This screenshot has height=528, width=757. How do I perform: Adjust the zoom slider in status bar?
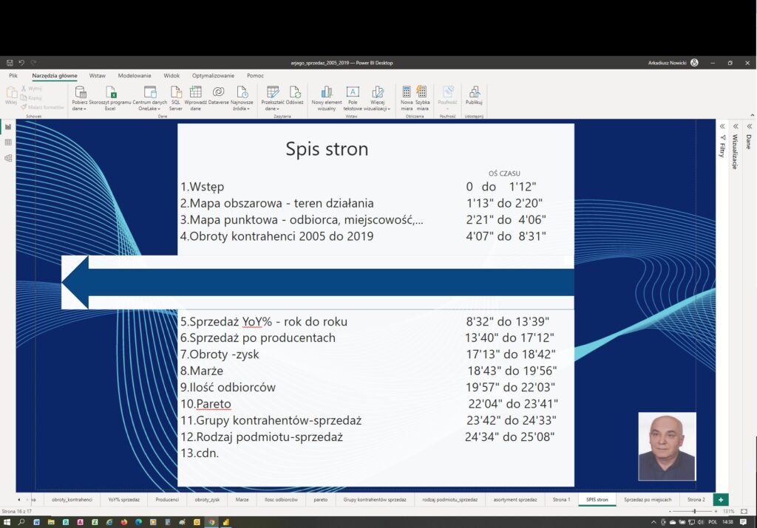click(x=693, y=511)
